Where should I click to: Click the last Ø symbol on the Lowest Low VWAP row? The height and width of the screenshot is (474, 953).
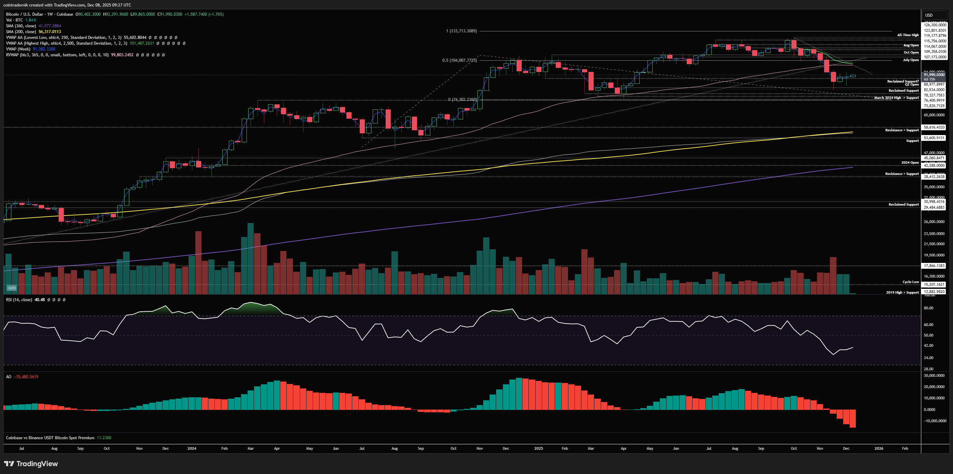coord(176,38)
